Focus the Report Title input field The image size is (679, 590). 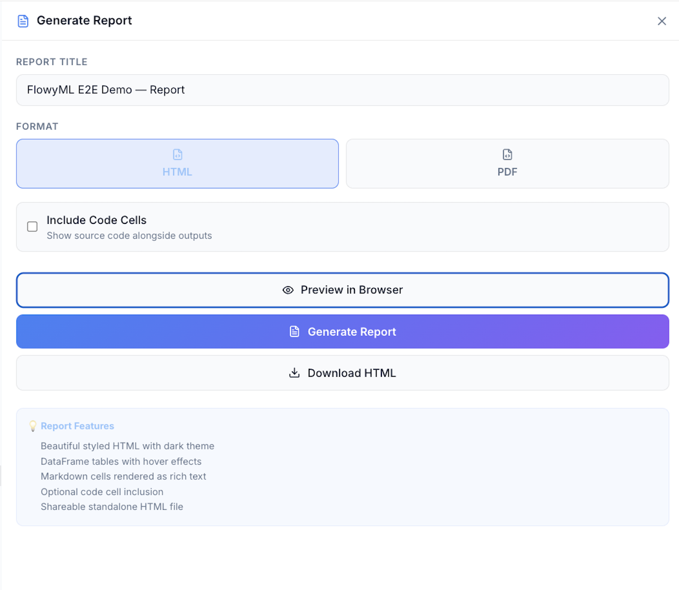342,90
